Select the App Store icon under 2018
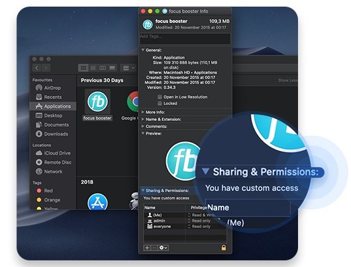The width and height of the screenshot is (351, 267). 97,202
